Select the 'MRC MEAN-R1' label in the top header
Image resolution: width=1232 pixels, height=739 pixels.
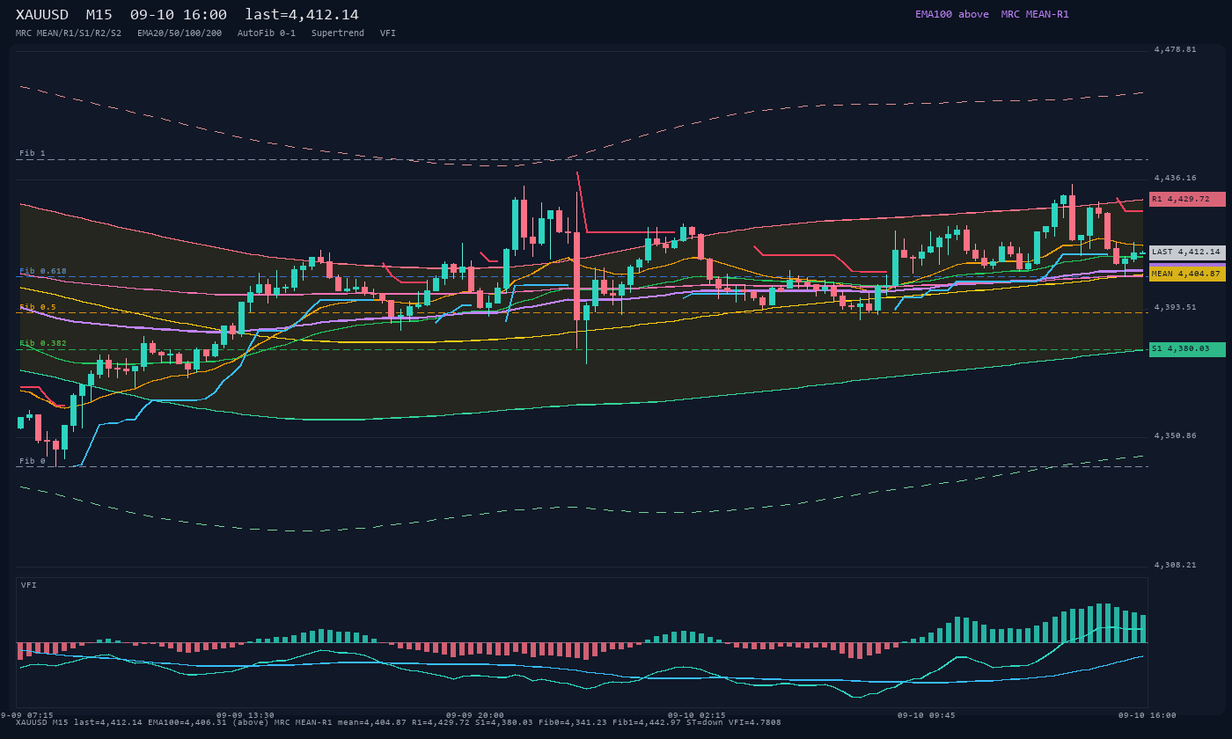tap(1035, 14)
